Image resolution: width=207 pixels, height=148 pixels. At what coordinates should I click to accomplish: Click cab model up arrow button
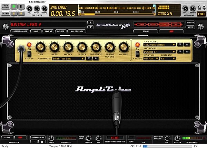187,45
